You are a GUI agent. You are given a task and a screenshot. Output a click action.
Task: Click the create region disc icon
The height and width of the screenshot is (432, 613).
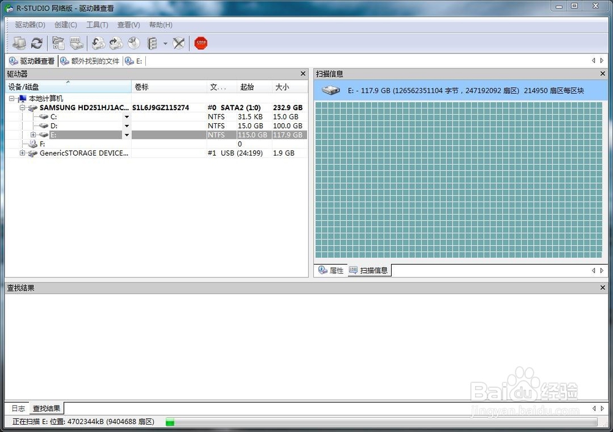[x=134, y=43]
